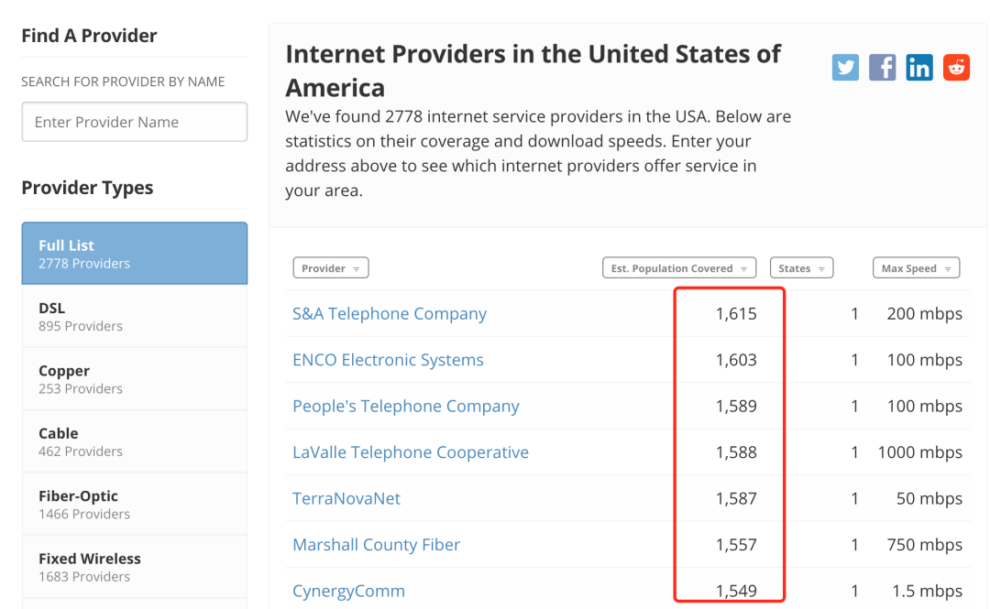
Task: Open Marshall County Fiber link
Action: pos(376,545)
